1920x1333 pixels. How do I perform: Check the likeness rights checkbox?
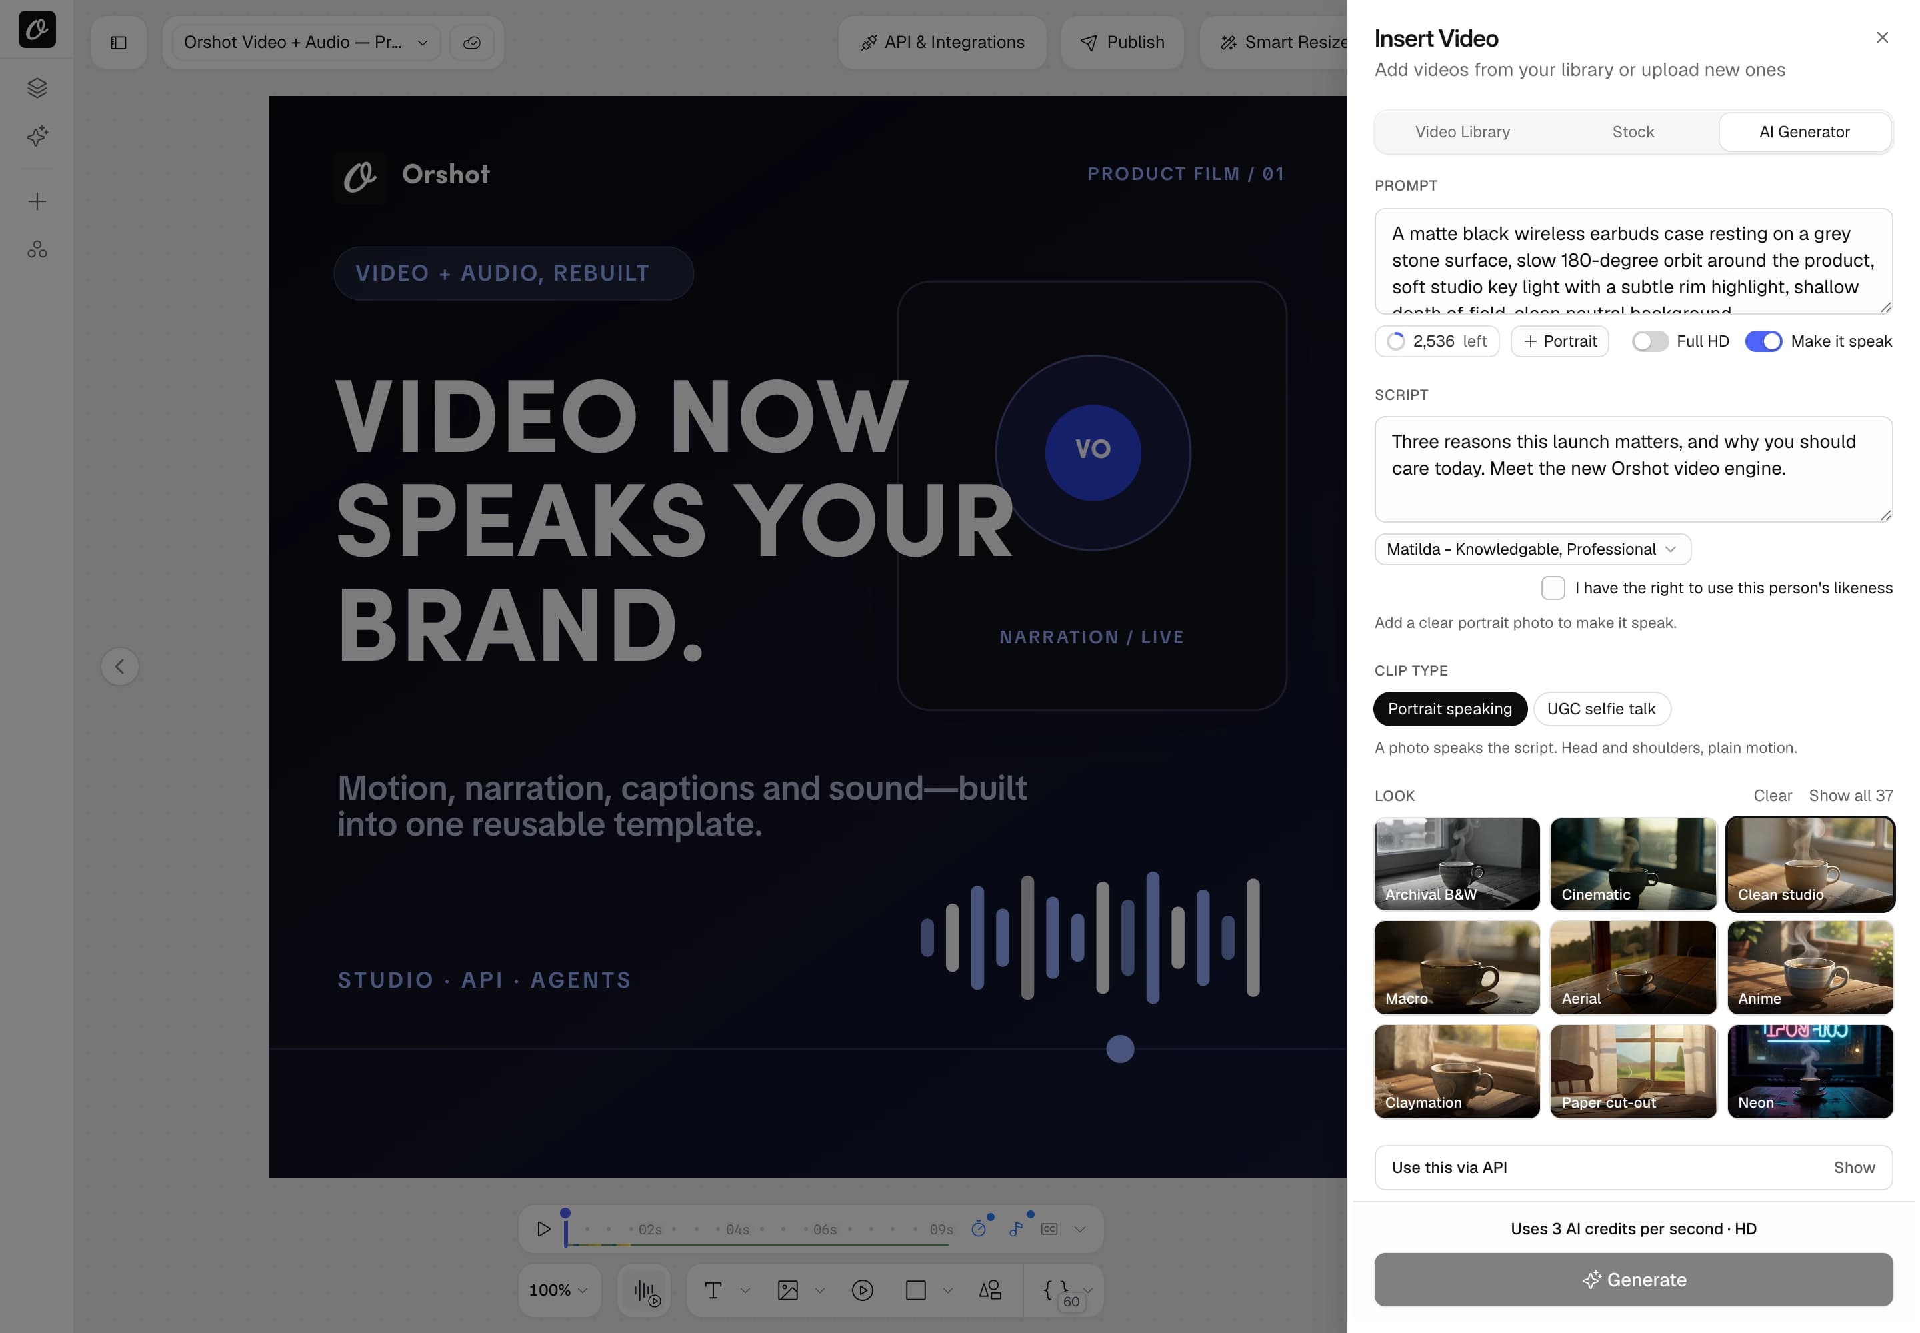point(1553,588)
